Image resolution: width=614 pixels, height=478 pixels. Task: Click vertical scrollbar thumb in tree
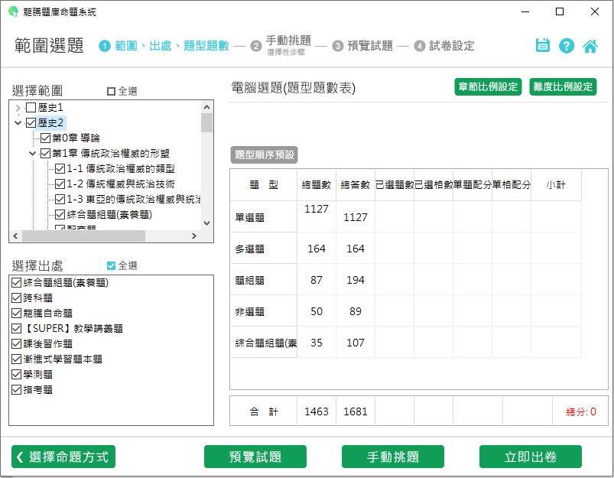point(206,122)
